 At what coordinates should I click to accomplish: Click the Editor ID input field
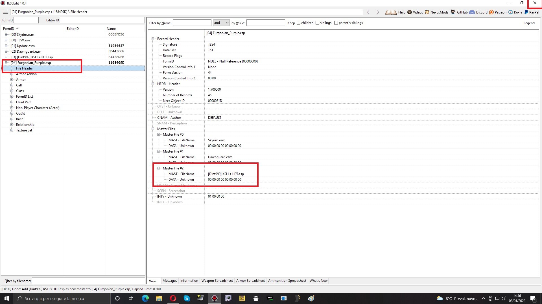coord(102,20)
